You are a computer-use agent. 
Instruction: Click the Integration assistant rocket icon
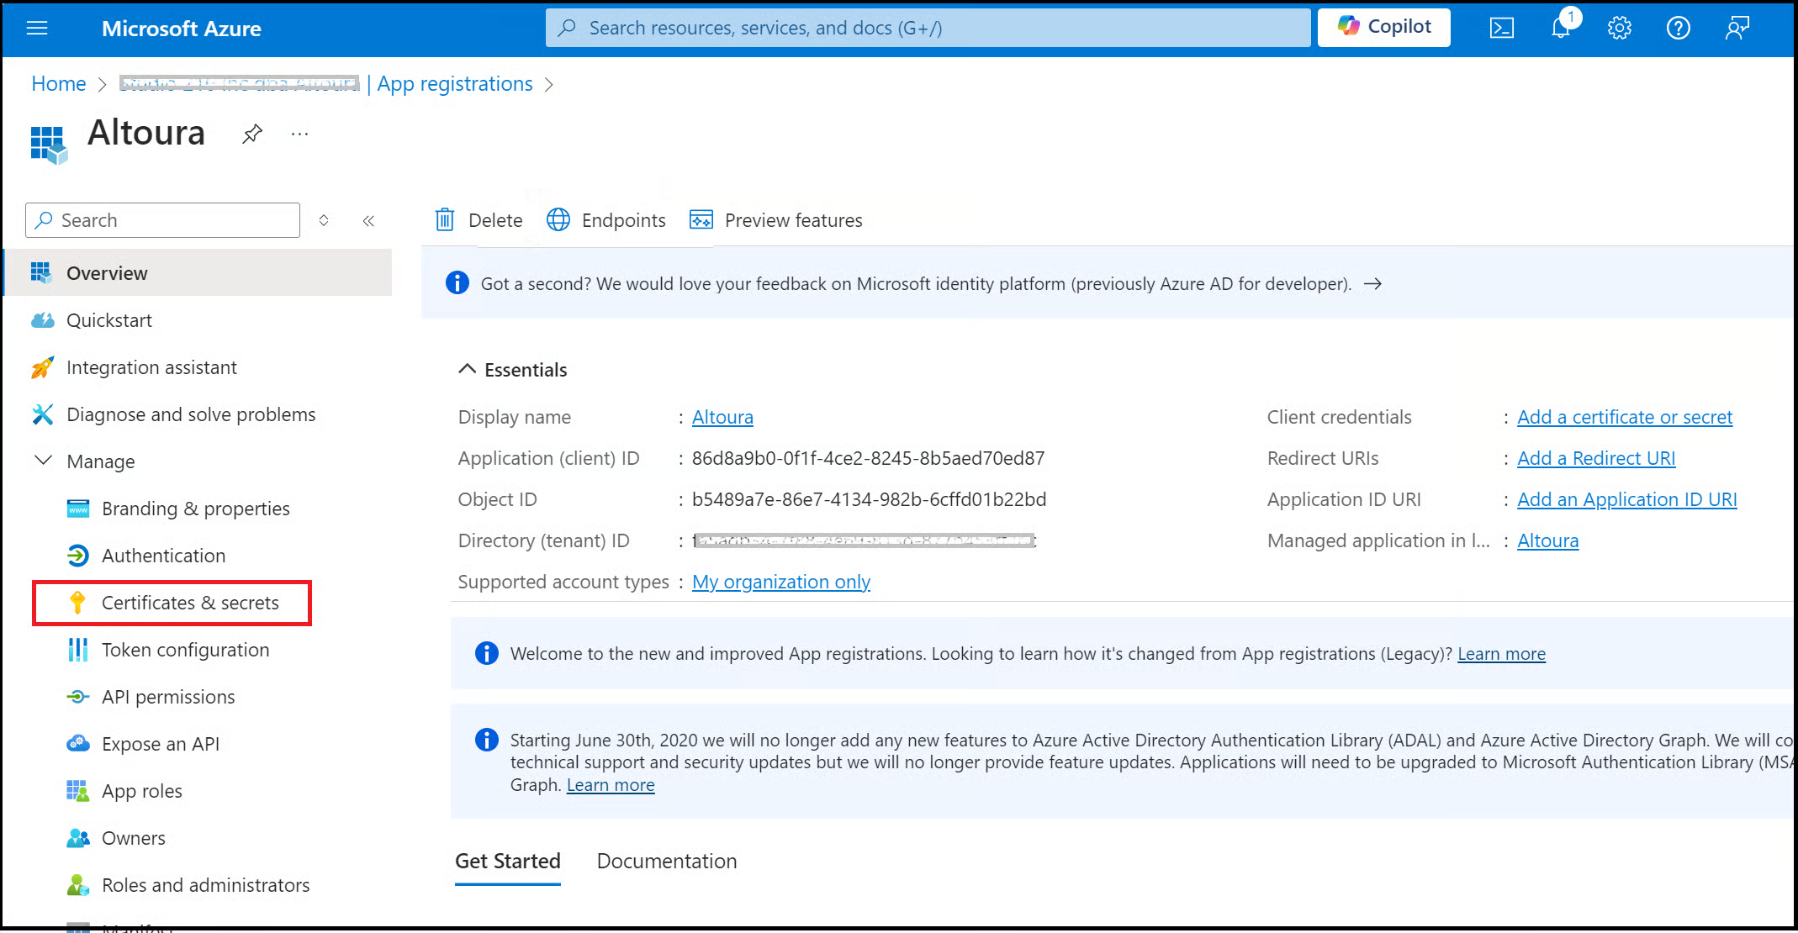[42, 367]
